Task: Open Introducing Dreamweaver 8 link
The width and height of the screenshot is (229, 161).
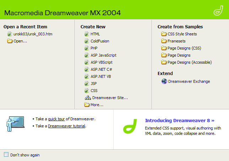Action: tap(180, 121)
